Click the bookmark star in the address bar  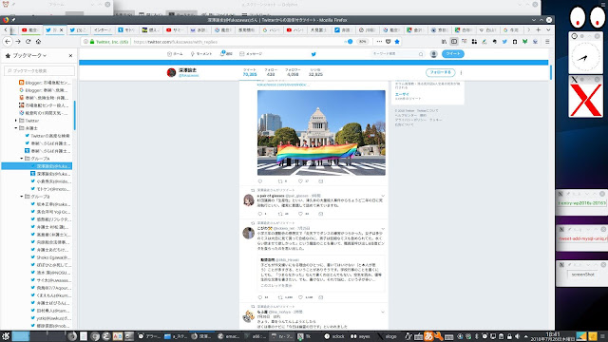[x=397, y=42]
